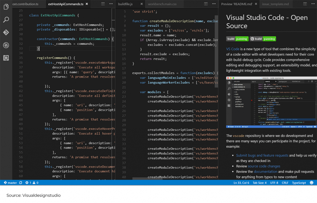Image resolution: width=317 pixels, height=203 pixels.
Task: Open the Extensions view in activity bar
Action: point(6,58)
